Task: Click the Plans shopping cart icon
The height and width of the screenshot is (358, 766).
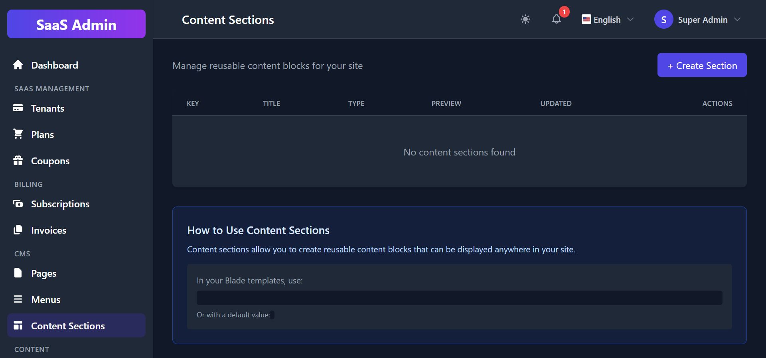Action: pos(18,134)
